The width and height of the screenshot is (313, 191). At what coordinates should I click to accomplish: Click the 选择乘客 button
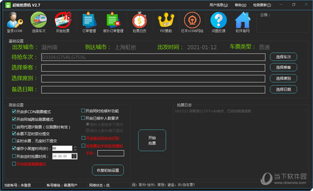point(283,67)
